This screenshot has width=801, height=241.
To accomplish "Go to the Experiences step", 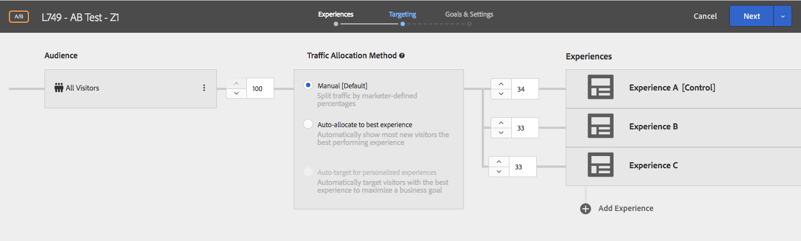I will pos(335,14).
